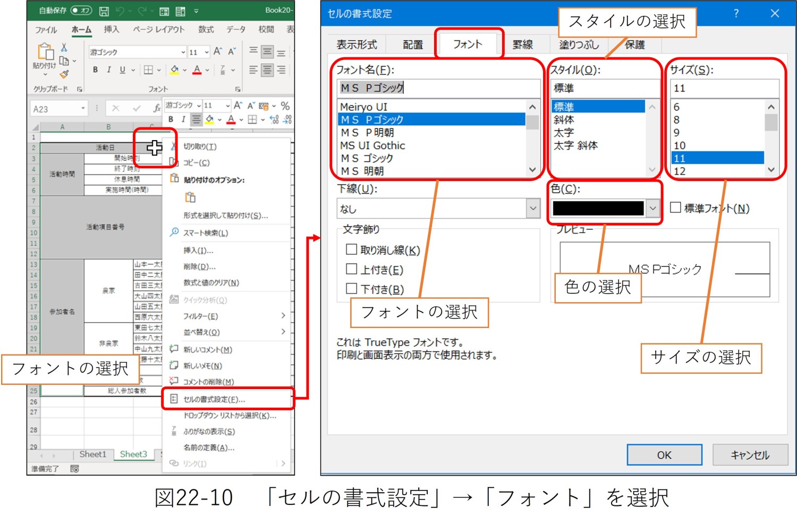Viewport: 797px width, 525px height.
Task: Open the Paste (貼り付け) dropdown arrow
Action: pos(45,75)
